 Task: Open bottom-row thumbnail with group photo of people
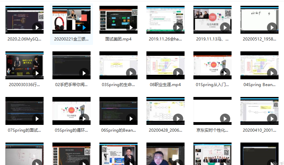coord(212,154)
